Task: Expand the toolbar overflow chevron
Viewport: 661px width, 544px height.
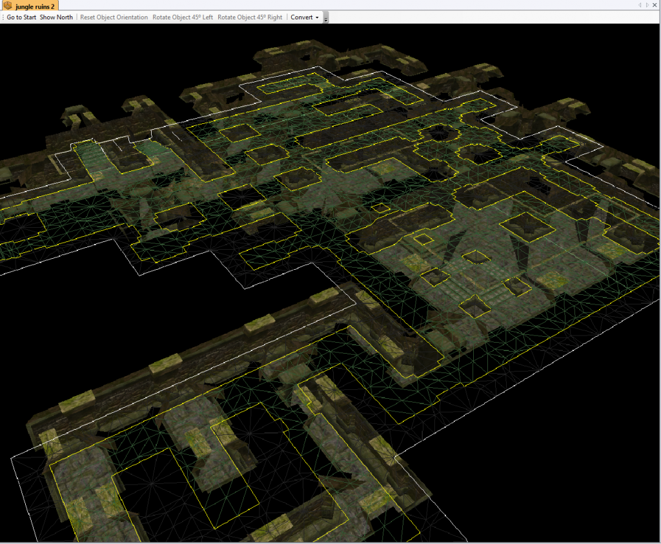Action: click(x=326, y=17)
